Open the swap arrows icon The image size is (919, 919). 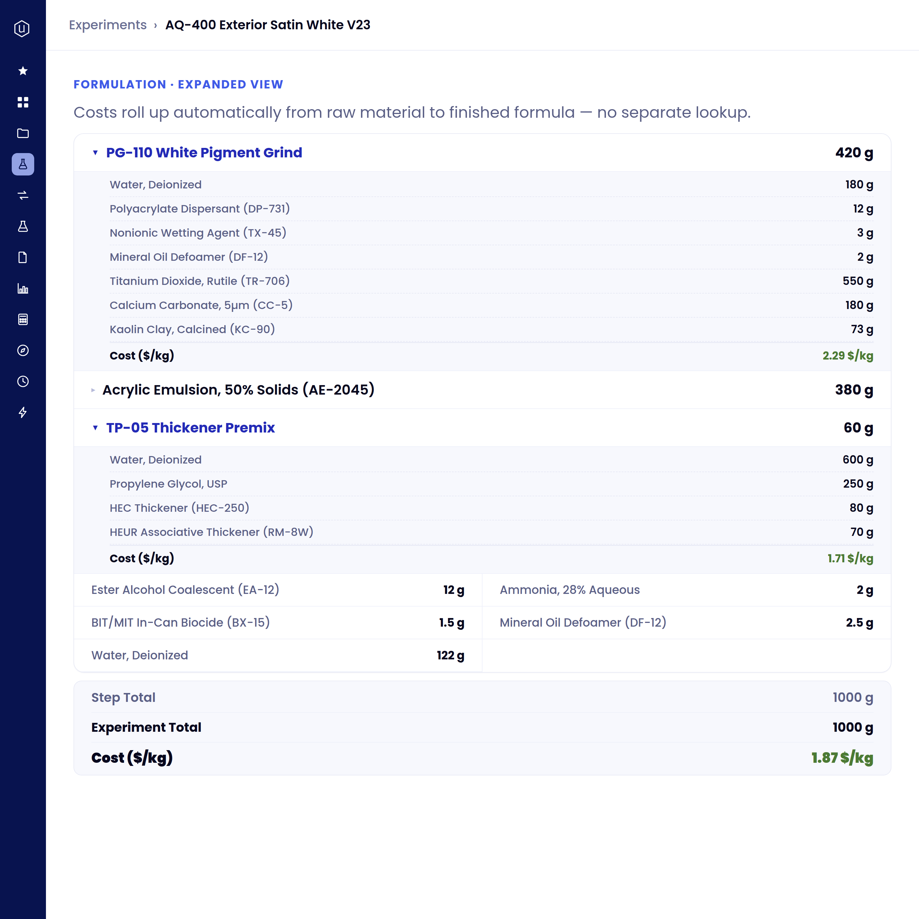tap(23, 195)
